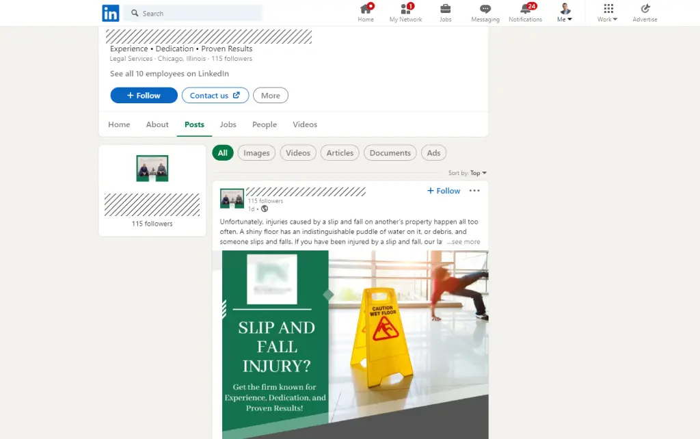This screenshot has height=439, width=700.
Task: Open the LinkedIn logo home link
Action: (x=110, y=14)
